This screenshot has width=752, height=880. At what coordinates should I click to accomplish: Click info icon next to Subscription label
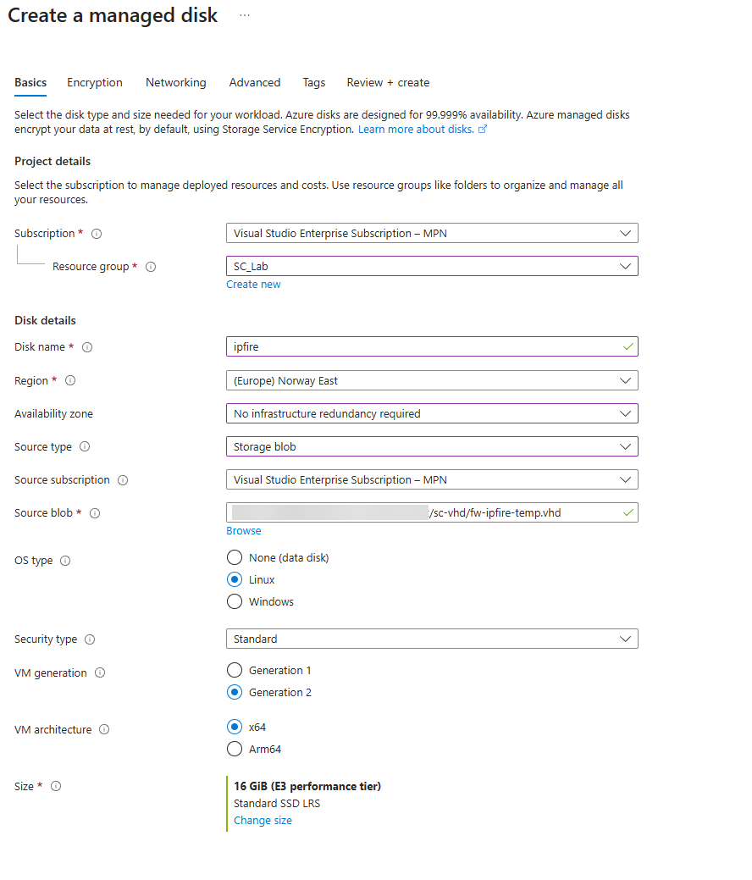tap(97, 234)
